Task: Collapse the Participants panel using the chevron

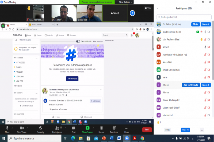Action: 158,9
